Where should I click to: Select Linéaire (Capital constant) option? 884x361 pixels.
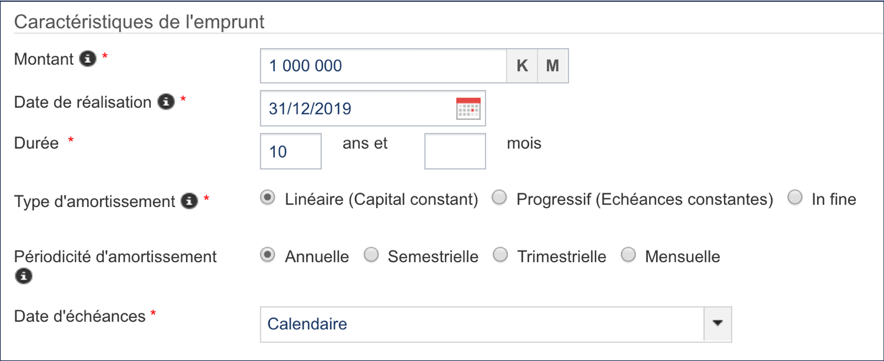(x=269, y=198)
